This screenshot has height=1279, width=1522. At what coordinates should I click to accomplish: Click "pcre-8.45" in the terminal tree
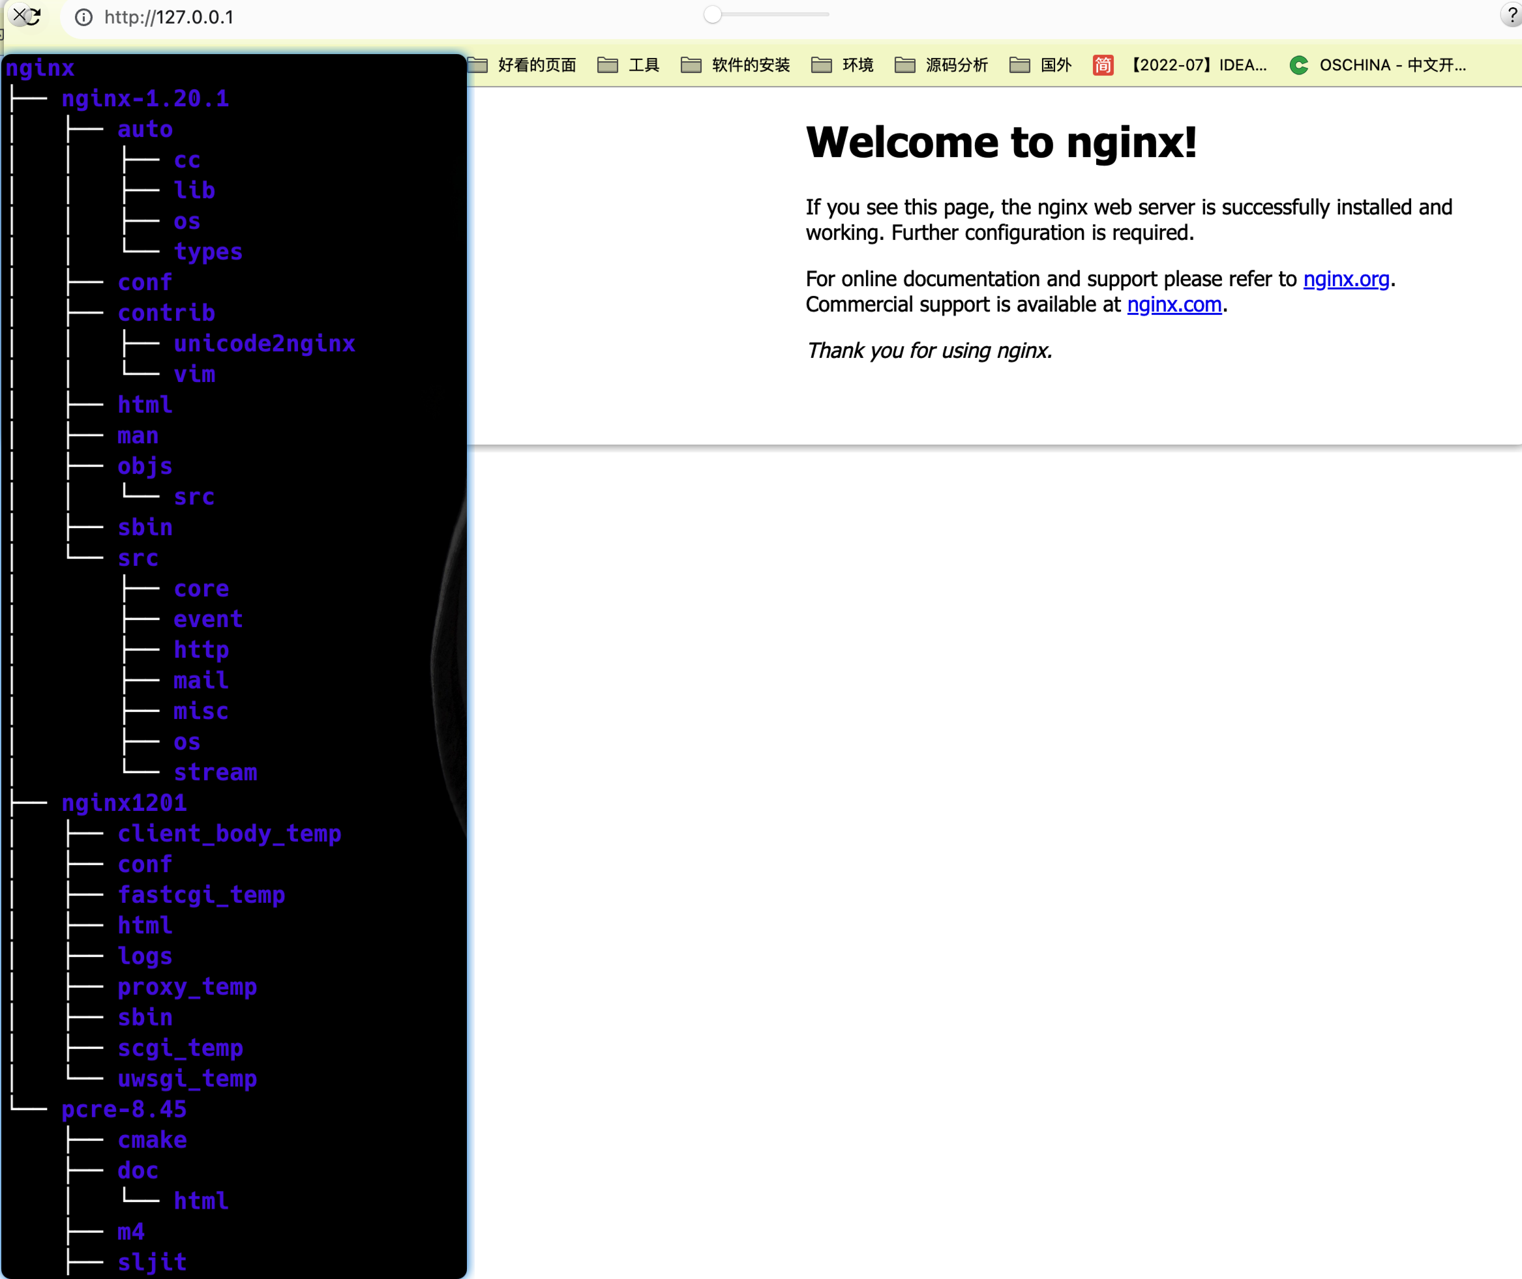[124, 1110]
